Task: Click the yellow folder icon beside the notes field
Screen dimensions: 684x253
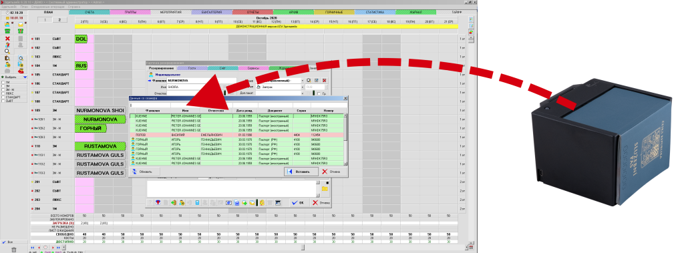Action: point(325,188)
